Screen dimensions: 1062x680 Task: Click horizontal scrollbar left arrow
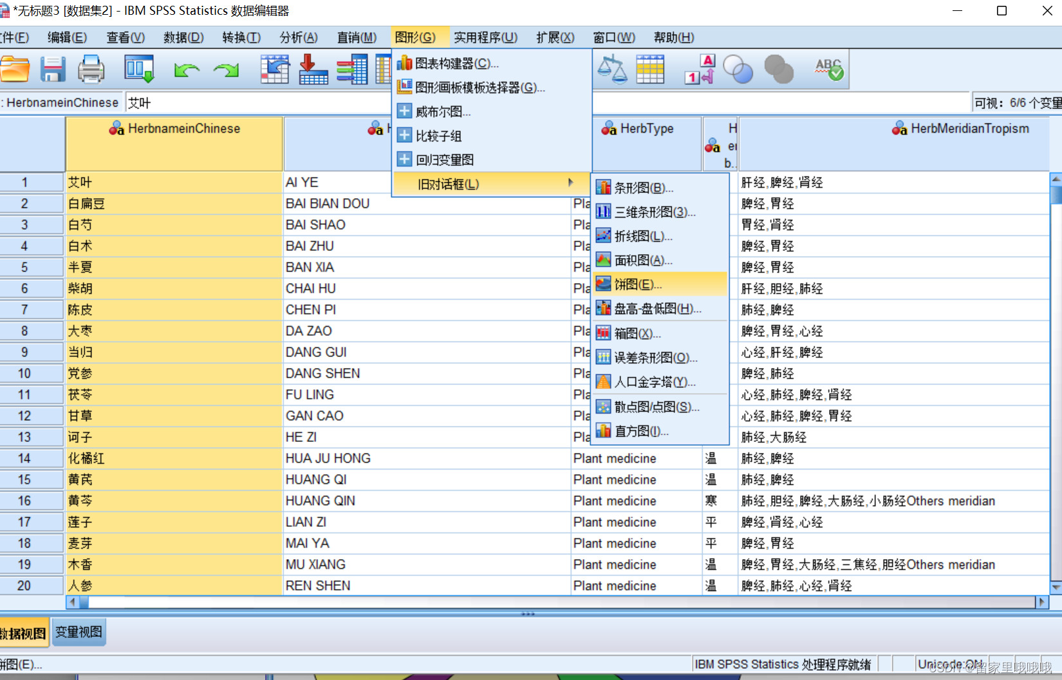pos(73,602)
